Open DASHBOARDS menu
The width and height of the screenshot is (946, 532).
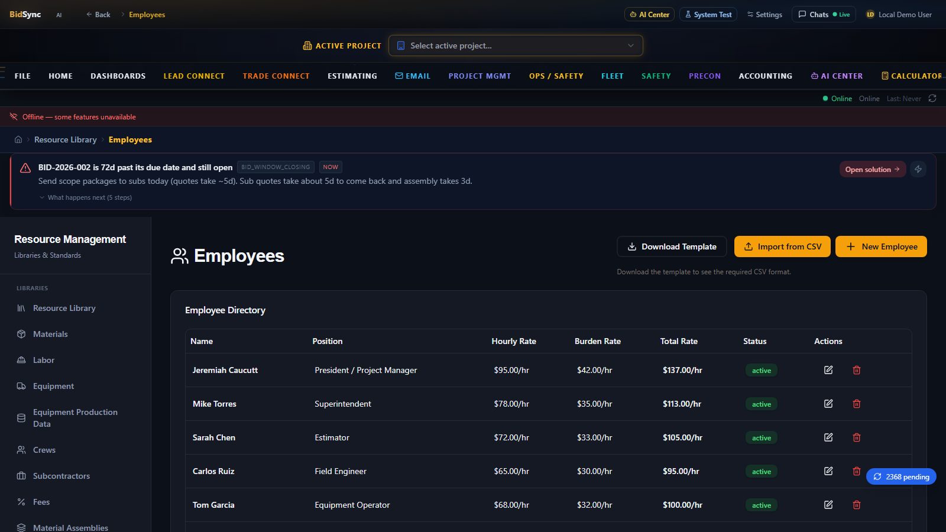click(x=118, y=76)
